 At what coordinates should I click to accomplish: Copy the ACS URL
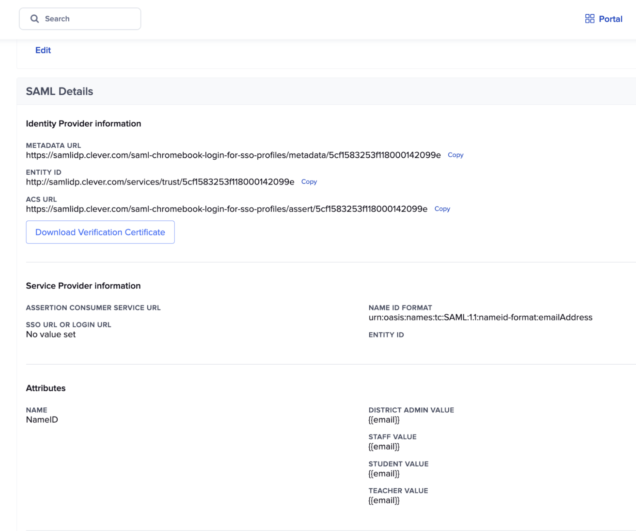[x=442, y=209]
